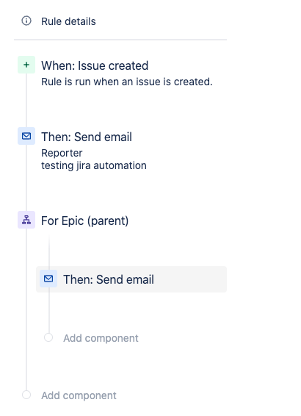Viewport: 301px width, 416px height.
Task: Click the blank area of the highlighted Send email card
Action: tap(190, 279)
